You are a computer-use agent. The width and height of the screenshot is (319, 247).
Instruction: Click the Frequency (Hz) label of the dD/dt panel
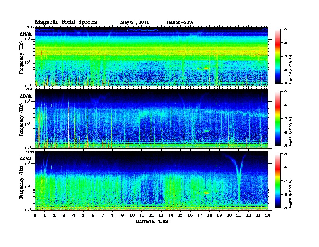point(21,120)
